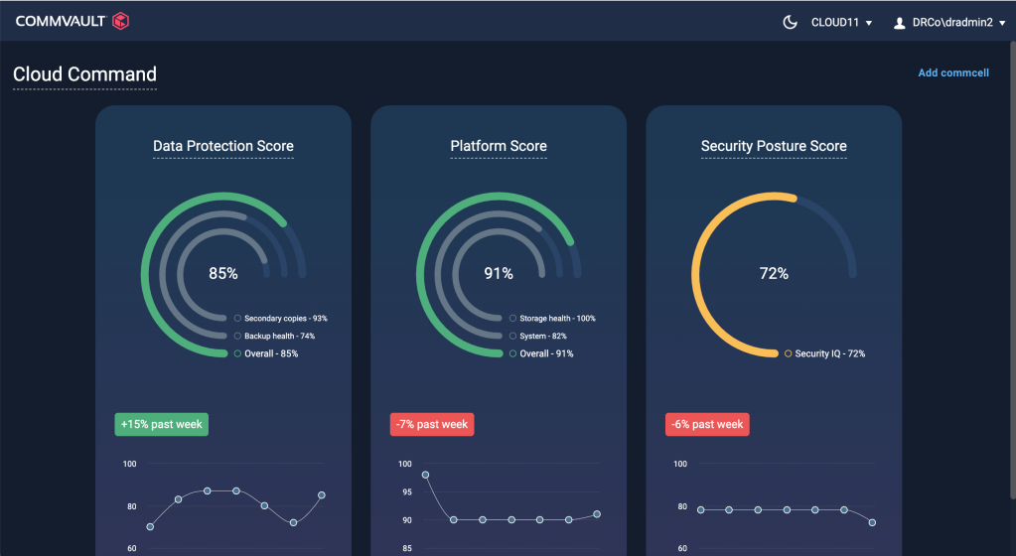Click the user profile avatar icon
The width and height of the screenshot is (1016, 556).
pos(900,23)
